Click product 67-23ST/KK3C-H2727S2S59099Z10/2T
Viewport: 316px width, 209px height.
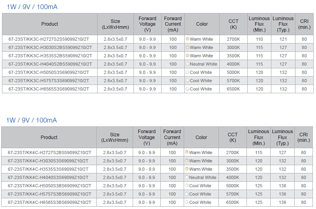pos(49,39)
